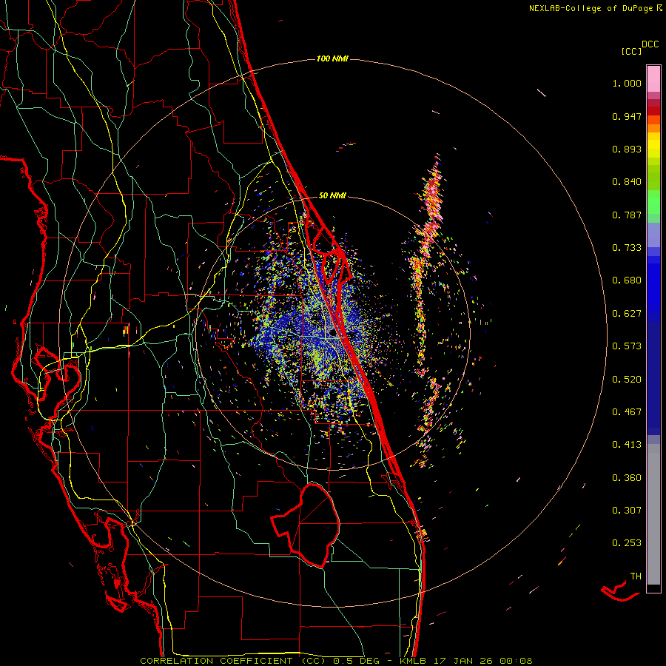Click the 0.840 color scale value

click(x=627, y=182)
